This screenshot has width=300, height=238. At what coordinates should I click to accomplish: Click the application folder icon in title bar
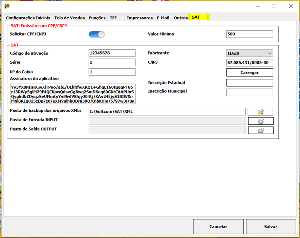point(7,6)
